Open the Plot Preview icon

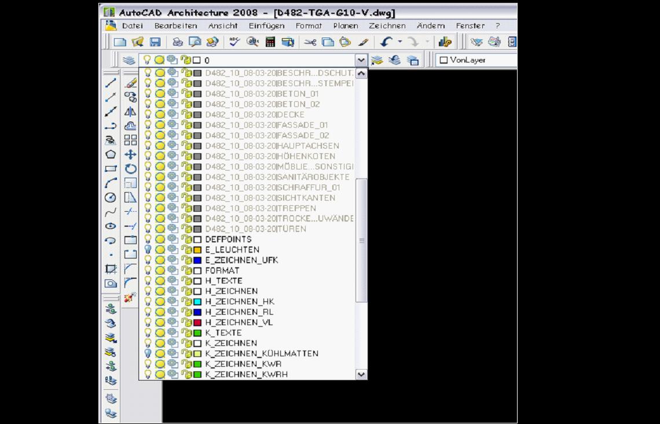(195, 42)
